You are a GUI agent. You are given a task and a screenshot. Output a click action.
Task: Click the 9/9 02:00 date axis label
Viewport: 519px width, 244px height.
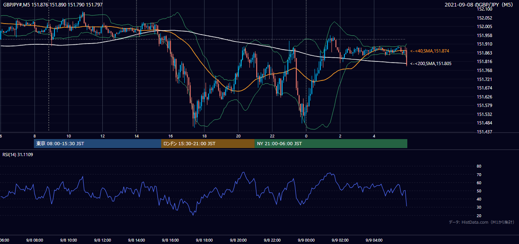tap(340, 240)
